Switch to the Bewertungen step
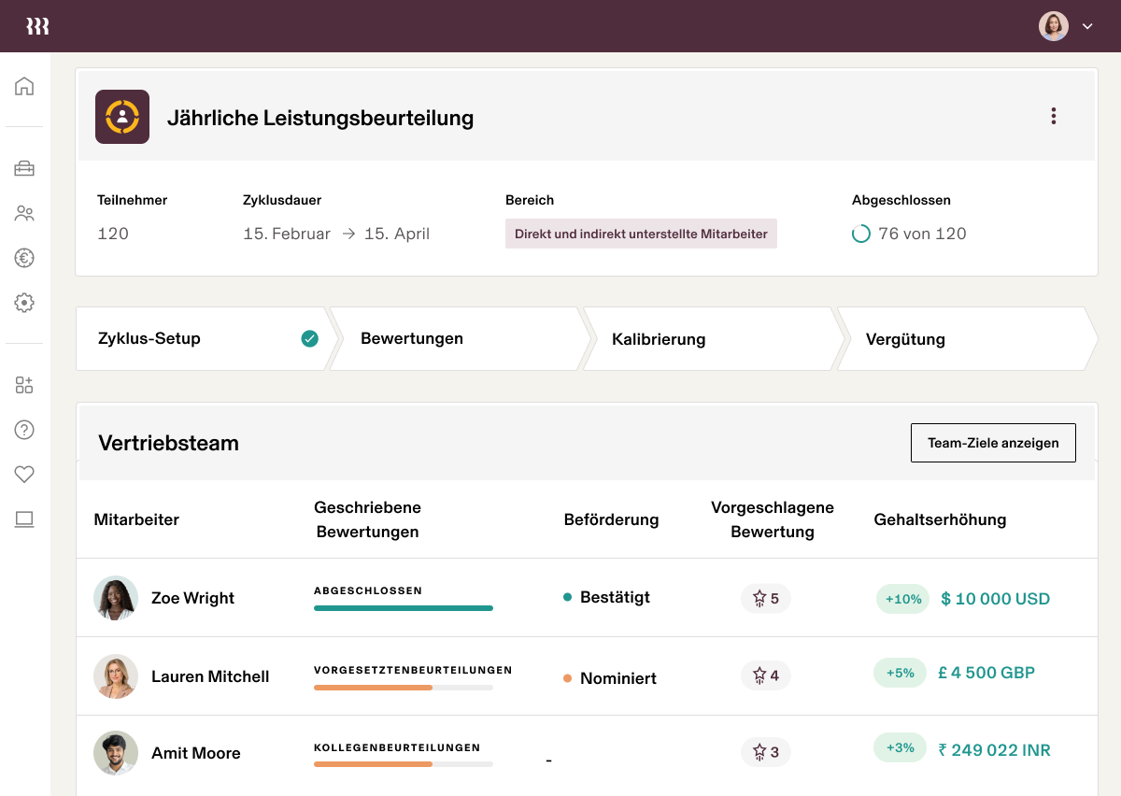This screenshot has width=1121, height=796. point(412,338)
